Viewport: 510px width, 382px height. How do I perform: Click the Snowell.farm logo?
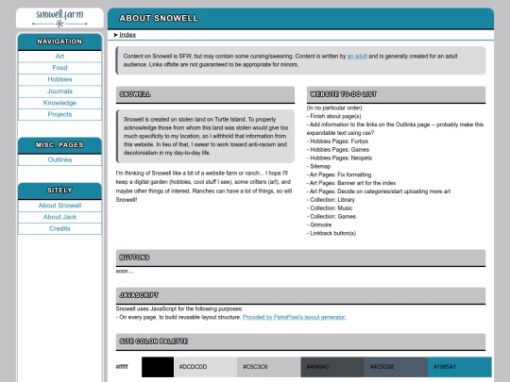59,18
